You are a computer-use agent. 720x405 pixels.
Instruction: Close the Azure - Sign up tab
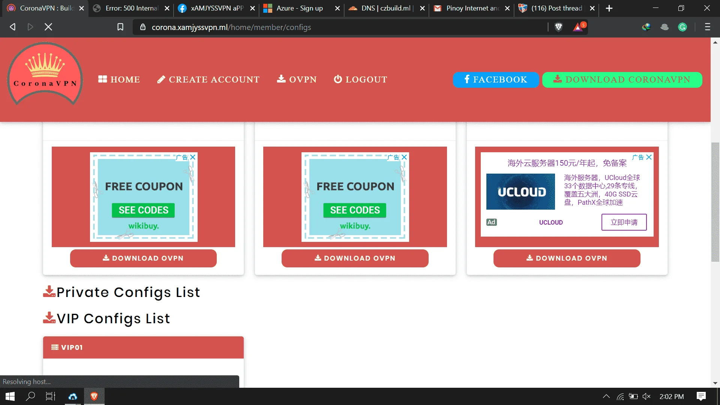click(x=337, y=8)
